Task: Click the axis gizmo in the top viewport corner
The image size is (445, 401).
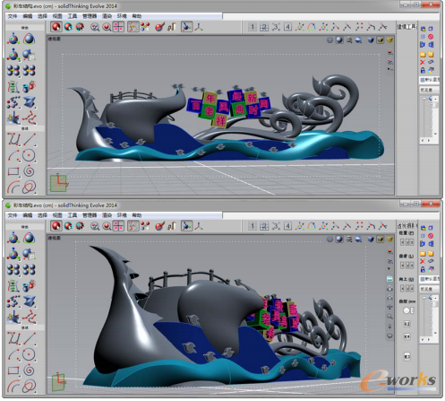Action: [58, 183]
